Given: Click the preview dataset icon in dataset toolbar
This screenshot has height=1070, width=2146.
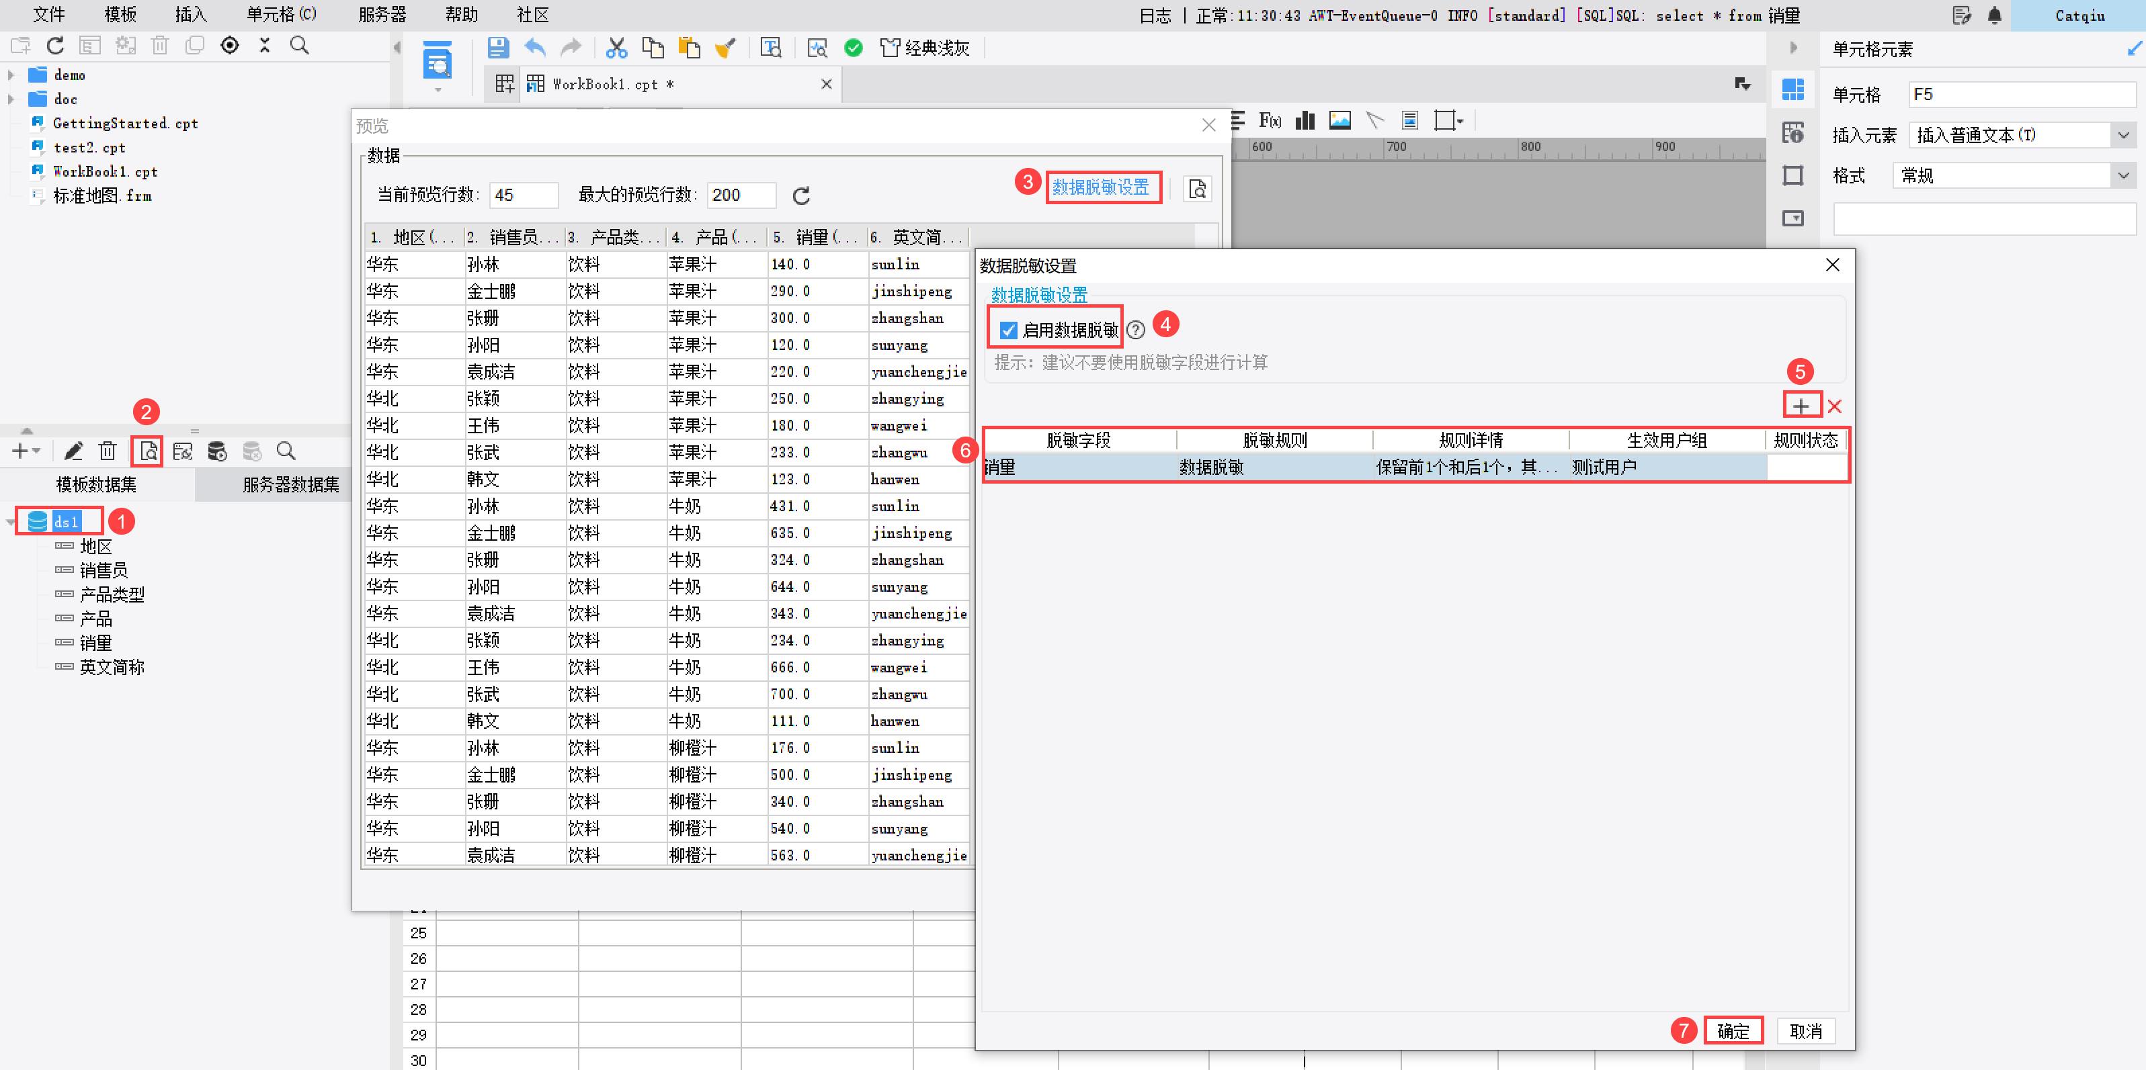Looking at the screenshot, I should (x=149, y=451).
